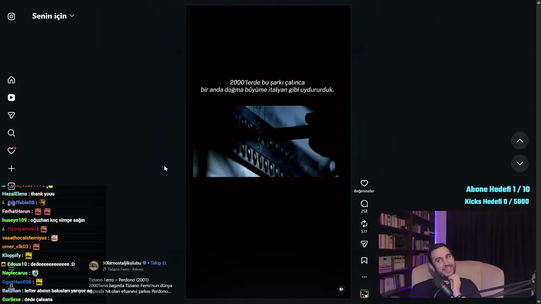Image resolution: width=541 pixels, height=304 pixels.
Task: Click the 90larnostaljikulubu profile avatar
Action: pyautogui.click(x=94, y=266)
